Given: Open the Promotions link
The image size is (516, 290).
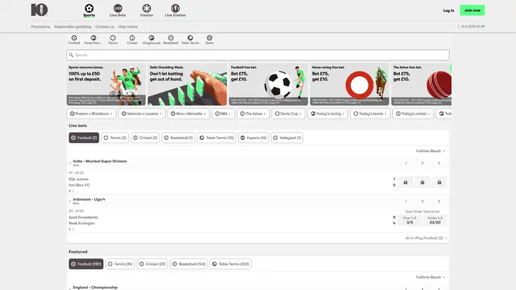Looking at the screenshot, I should 41,26.
